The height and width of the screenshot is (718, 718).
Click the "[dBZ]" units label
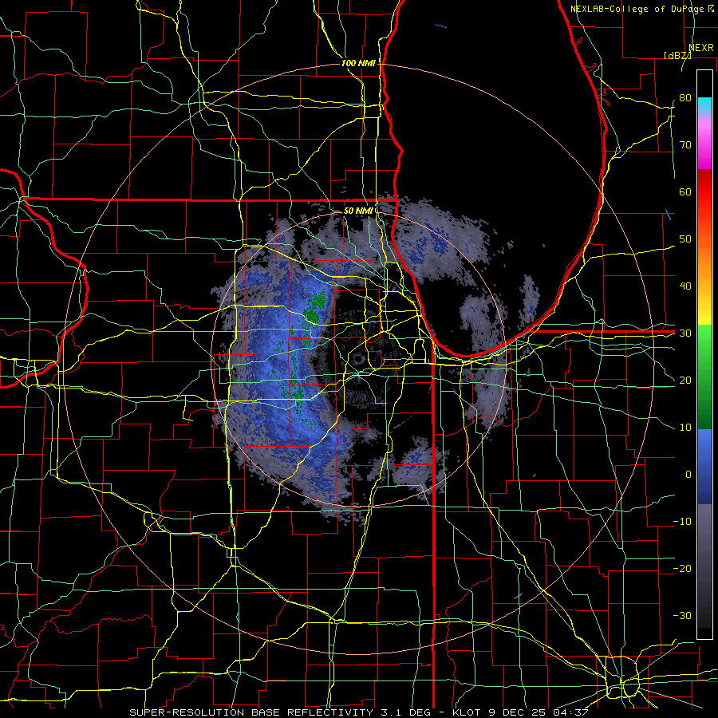tap(677, 55)
